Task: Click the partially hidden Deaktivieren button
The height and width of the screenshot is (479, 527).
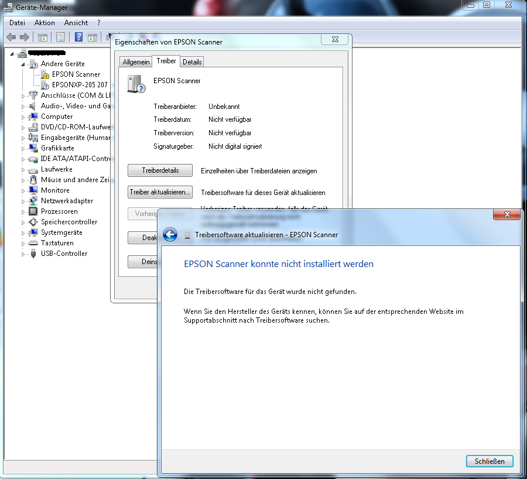Action: coord(143,238)
